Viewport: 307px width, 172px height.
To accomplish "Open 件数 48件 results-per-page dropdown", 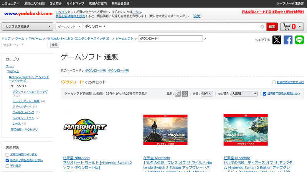I will 206,93.
